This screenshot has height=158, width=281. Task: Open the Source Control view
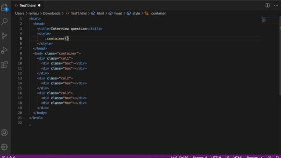point(4,36)
